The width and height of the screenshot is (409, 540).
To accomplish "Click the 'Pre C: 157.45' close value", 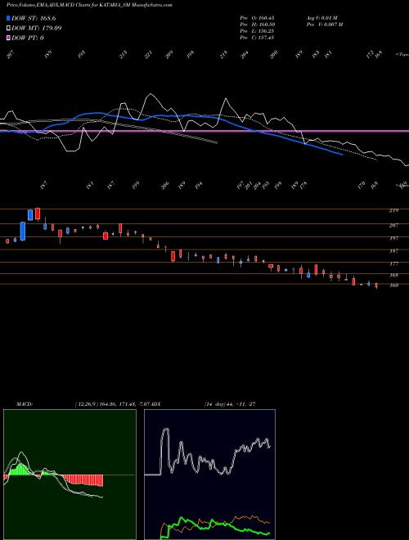I will pyautogui.click(x=257, y=38).
